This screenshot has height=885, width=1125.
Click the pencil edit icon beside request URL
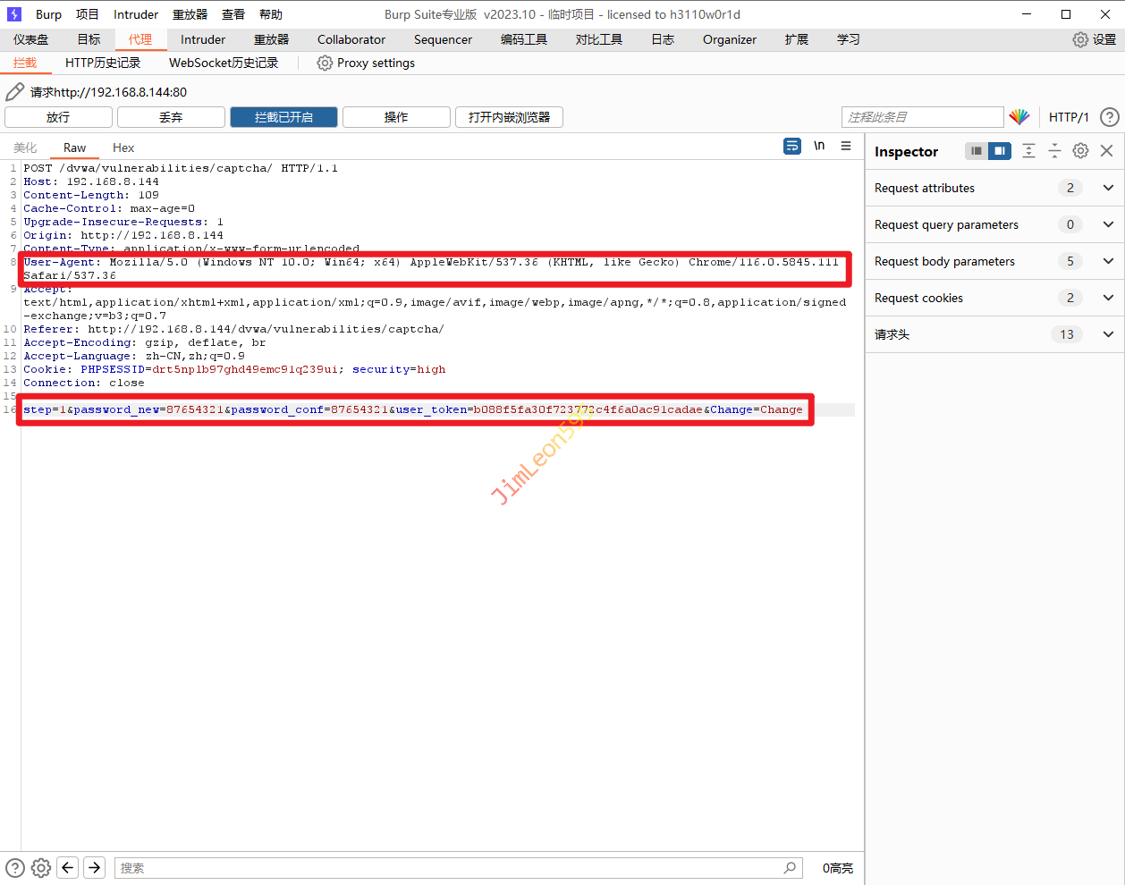pyautogui.click(x=14, y=92)
